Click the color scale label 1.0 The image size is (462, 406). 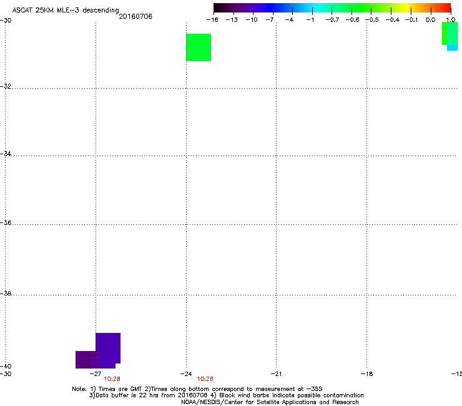tap(451, 20)
